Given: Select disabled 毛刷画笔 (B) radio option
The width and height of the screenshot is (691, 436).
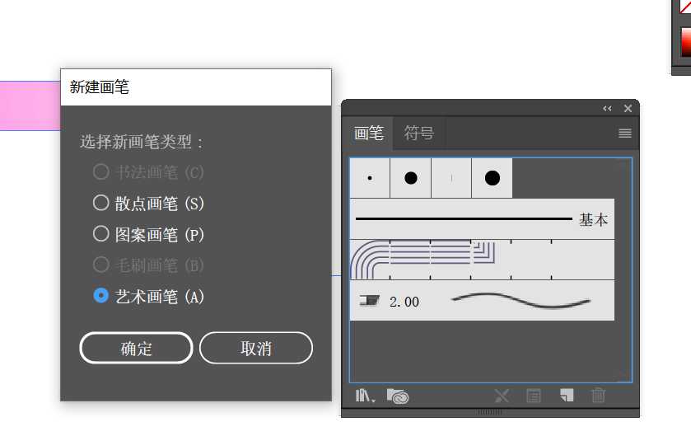Looking at the screenshot, I should [148, 265].
